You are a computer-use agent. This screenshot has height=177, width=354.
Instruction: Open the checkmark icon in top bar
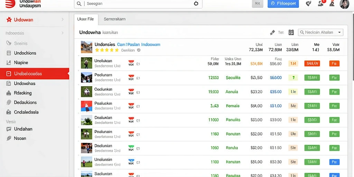pos(308,3)
